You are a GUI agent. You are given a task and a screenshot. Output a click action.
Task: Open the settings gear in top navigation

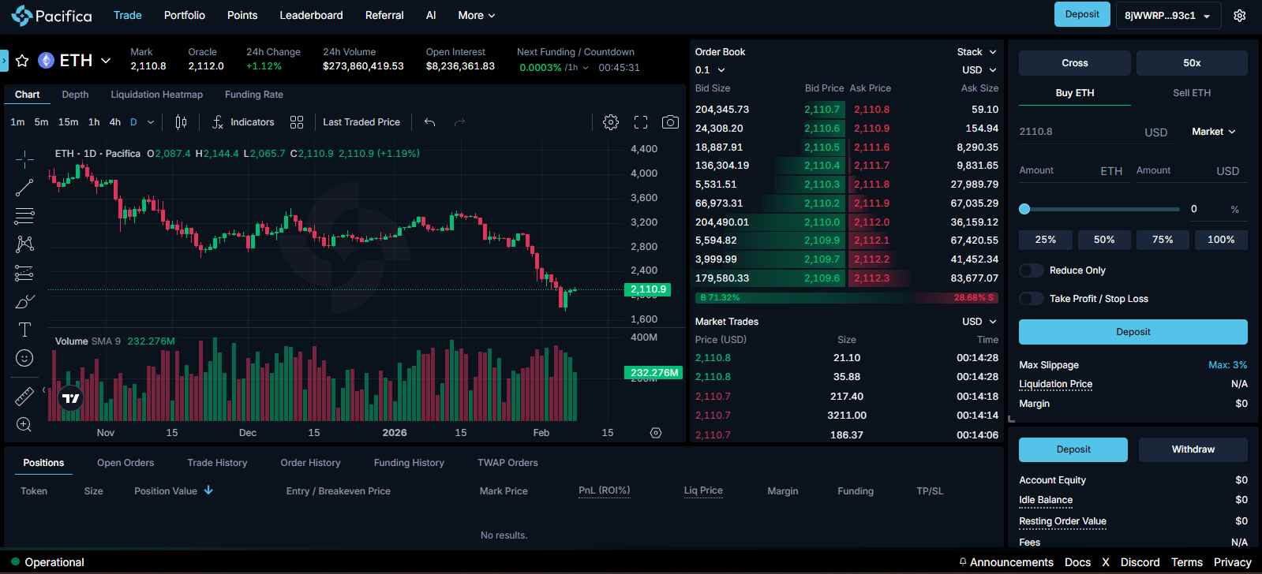coord(1240,16)
